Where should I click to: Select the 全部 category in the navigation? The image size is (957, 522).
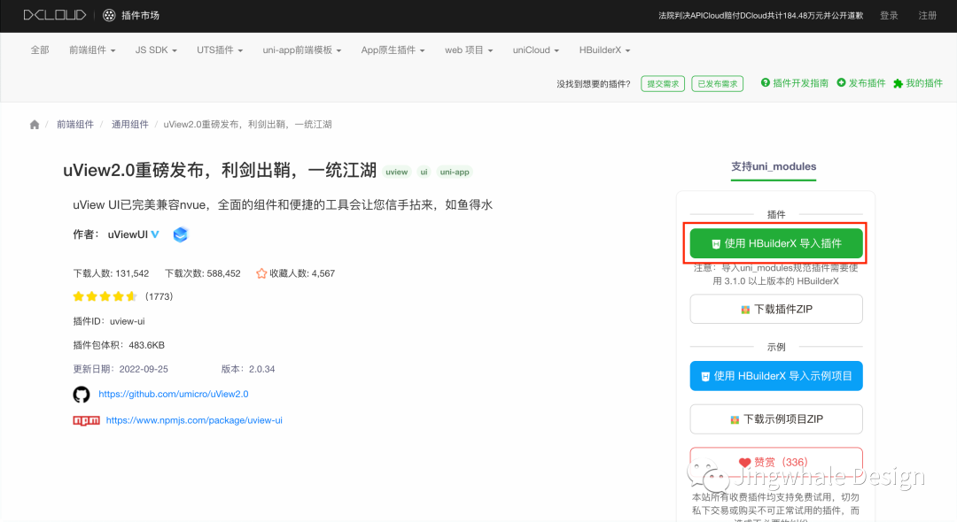coord(40,50)
